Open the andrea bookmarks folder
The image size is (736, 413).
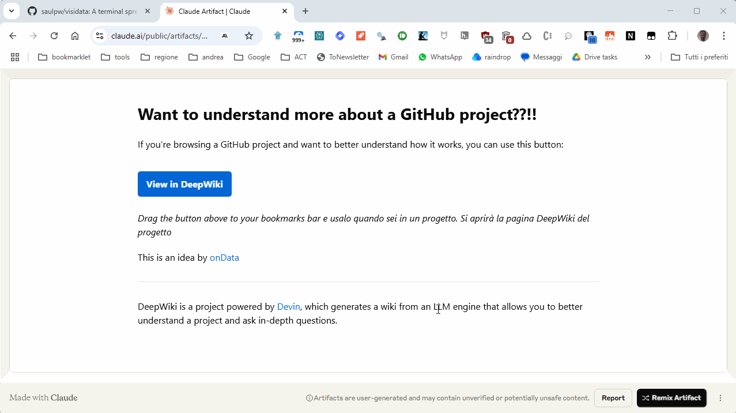[x=206, y=57]
